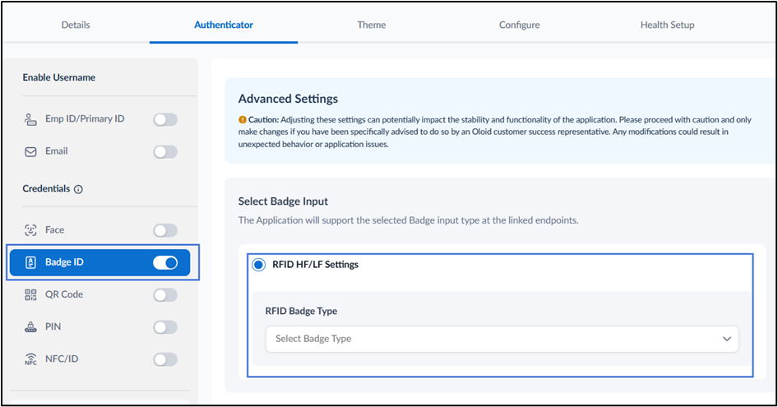
Task: Select the Badge ID label in sidebar
Action: (x=64, y=262)
